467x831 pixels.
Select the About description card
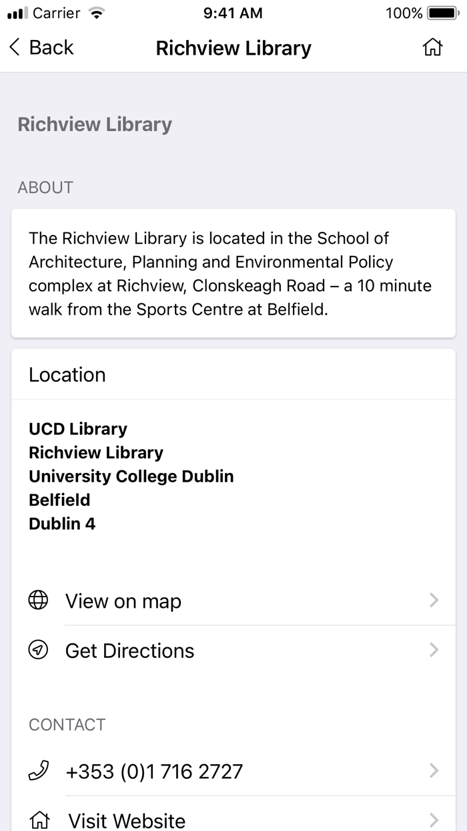point(233,273)
